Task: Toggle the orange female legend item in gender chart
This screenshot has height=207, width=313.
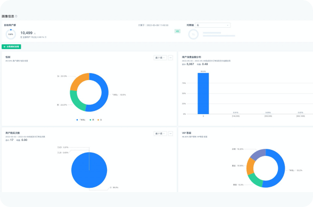Action: pyautogui.click(x=100, y=120)
